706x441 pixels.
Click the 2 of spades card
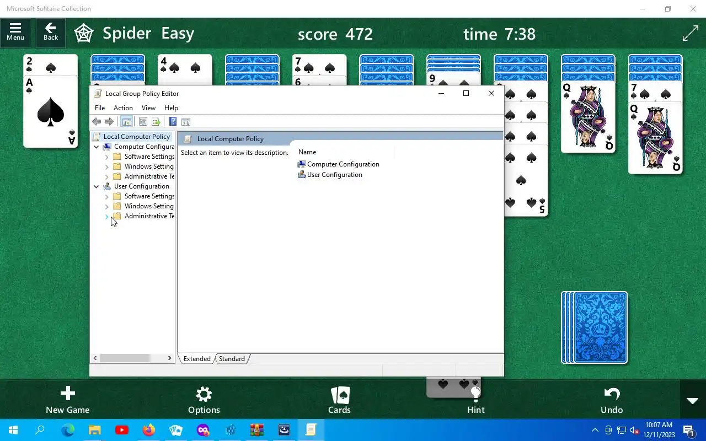pyautogui.click(x=51, y=65)
